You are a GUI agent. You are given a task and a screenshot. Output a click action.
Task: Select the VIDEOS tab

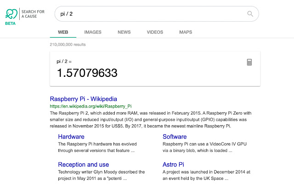pos(155,32)
